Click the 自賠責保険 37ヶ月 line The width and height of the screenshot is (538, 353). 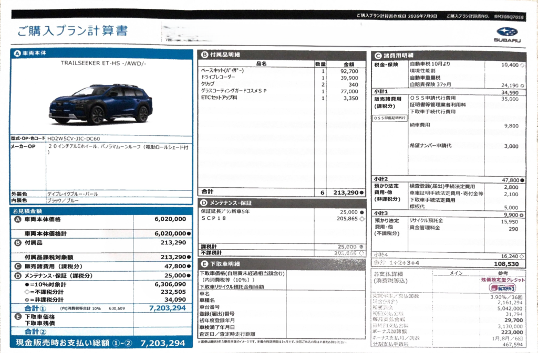pos(430,84)
